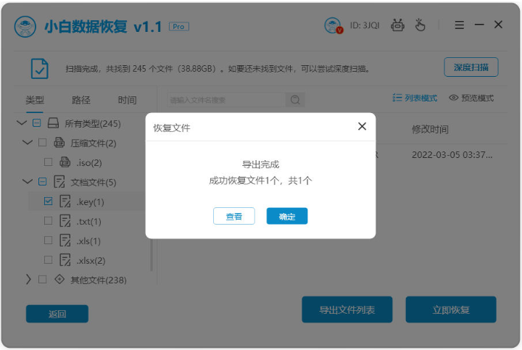Switch to the 路径 tab
This screenshot has width=522, height=350.
pyautogui.click(x=81, y=100)
